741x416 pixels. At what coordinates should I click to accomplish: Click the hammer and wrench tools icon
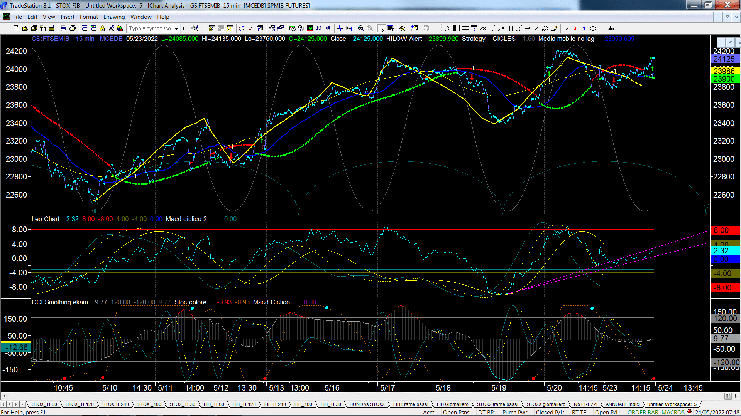pos(403,29)
